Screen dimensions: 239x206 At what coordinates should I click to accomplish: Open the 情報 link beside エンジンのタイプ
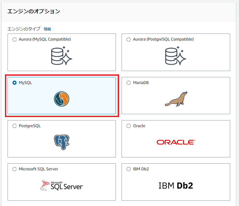coord(47,29)
